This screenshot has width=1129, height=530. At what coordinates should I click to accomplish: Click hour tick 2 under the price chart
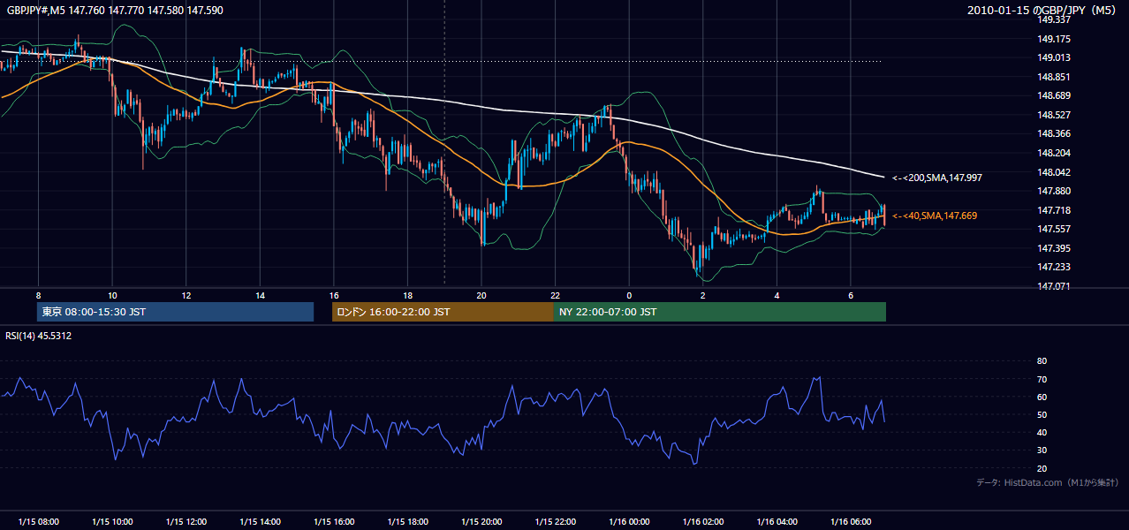[x=703, y=294]
